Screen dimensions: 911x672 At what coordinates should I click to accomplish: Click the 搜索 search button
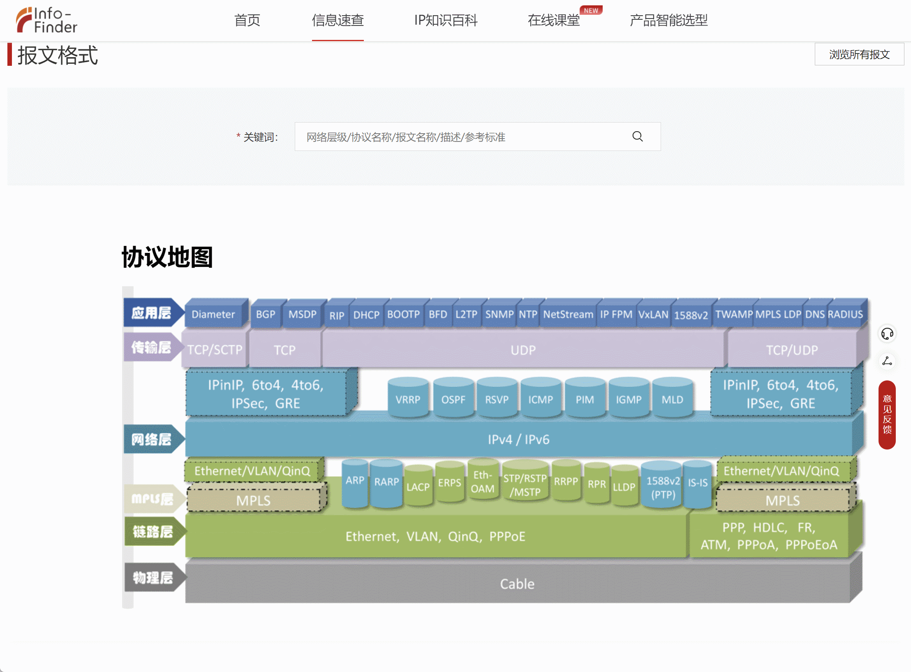[x=638, y=137]
